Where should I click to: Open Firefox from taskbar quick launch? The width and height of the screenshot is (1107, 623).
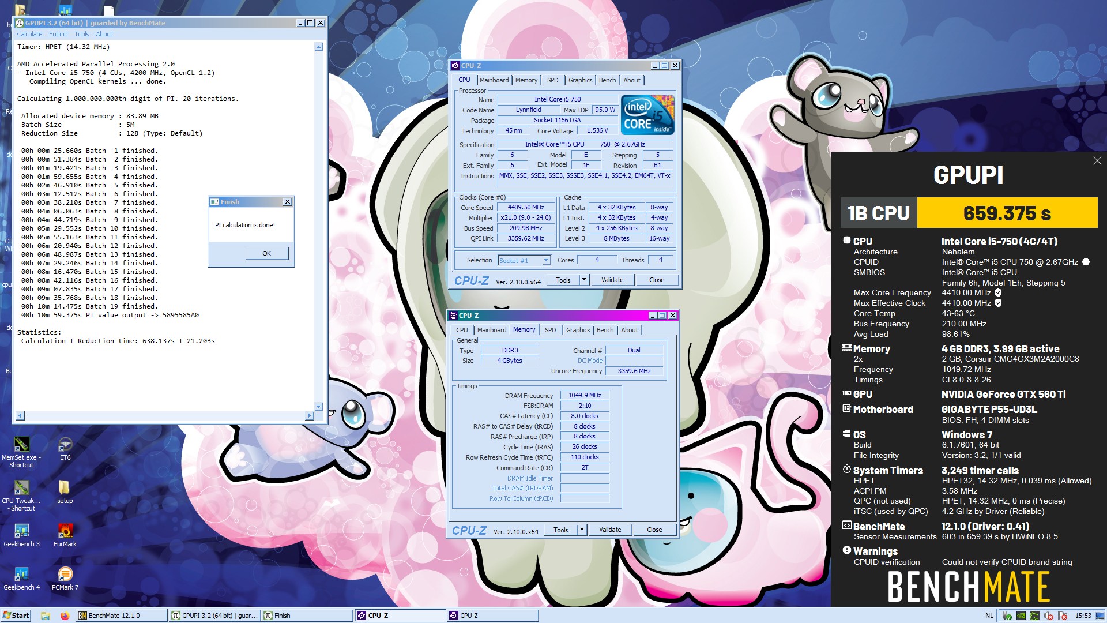coord(65,616)
